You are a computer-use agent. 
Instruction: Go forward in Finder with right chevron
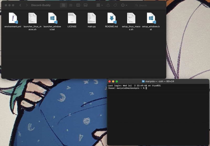[x=27, y=5]
